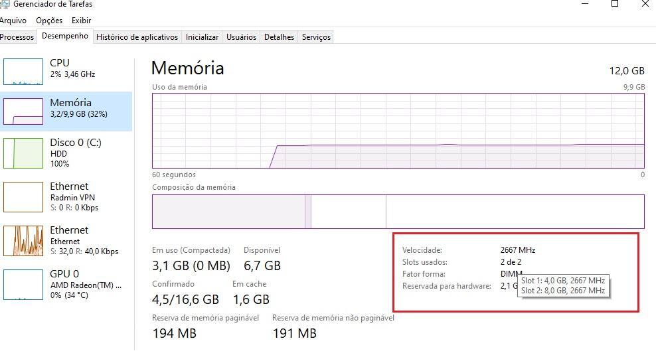
Task: Open the Memória performance entry
Action: click(x=66, y=111)
